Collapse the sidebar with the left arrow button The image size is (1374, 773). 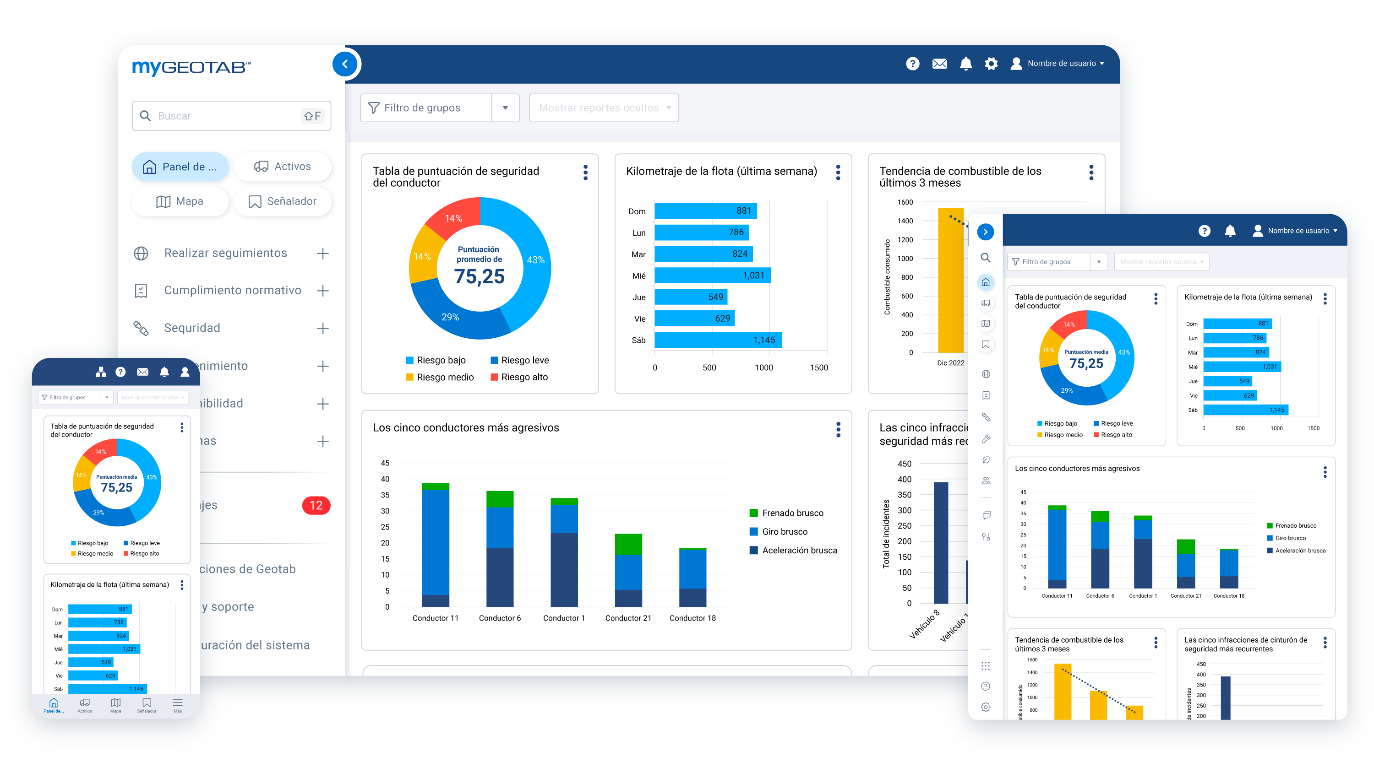tap(346, 64)
